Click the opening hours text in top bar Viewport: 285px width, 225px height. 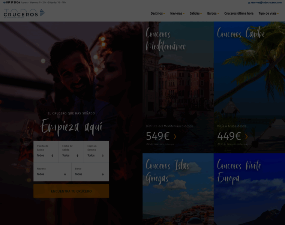pyautogui.click(x=43, y=3)
